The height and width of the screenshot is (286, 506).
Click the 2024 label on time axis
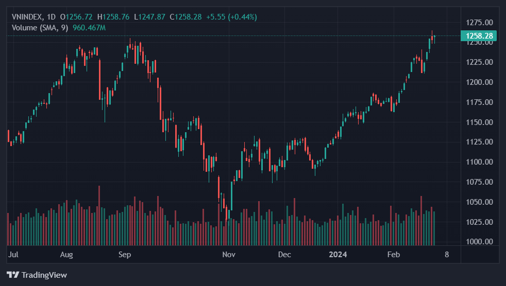pos(338,255)
